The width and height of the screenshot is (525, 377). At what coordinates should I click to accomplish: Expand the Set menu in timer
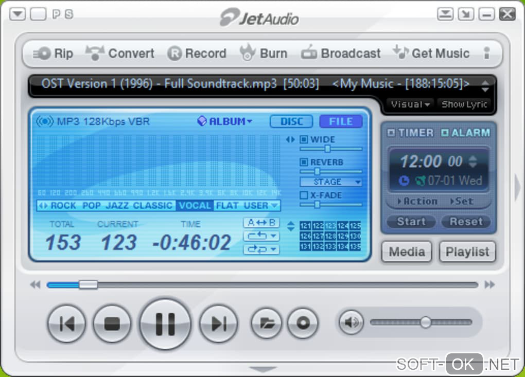pyautogui.click(x=462, y=202)
